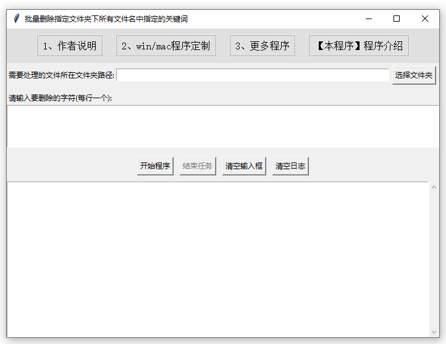
Task: Open the 2、win/mac程序定制 button
Action: click(166, 46)
